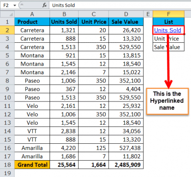Screen dimensions: 191x177
Task: Select column F header
Action: tap(169, 14)
